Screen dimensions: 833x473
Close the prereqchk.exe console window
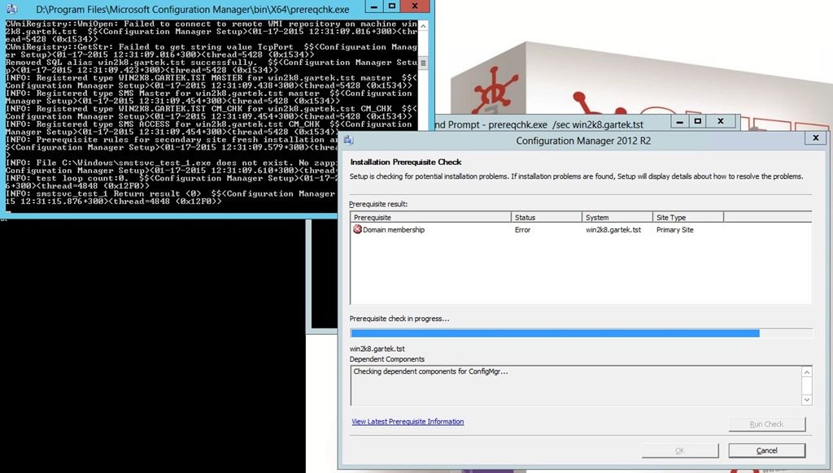tap(414, 7)
